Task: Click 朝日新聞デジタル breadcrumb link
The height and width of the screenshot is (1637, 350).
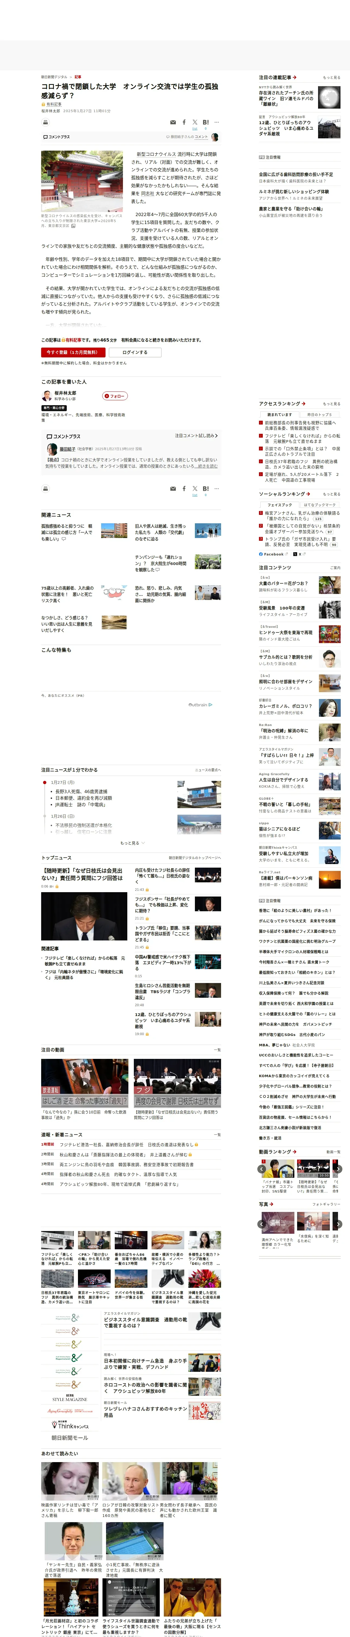Action: tap(54, 77)
